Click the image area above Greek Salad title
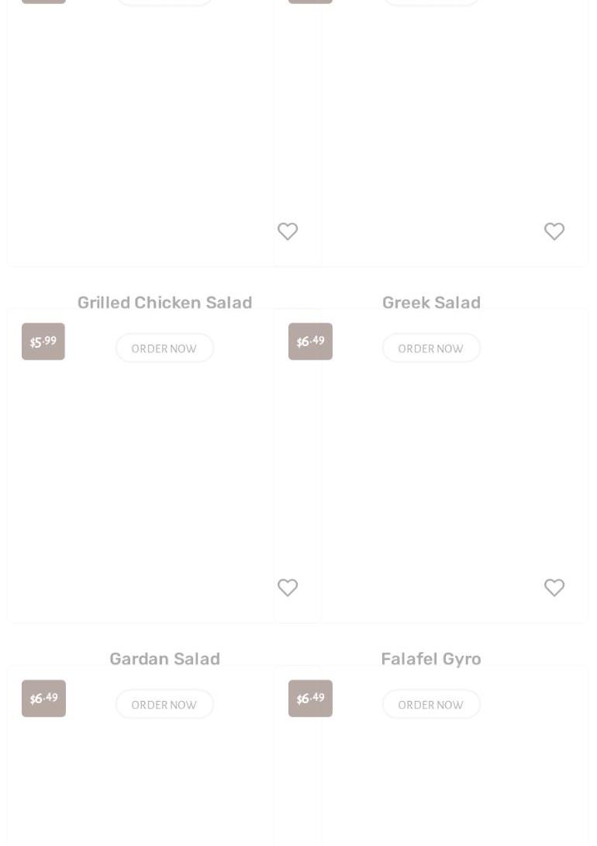The height and width of the screenshot is (846, 597). coord(431,133)
